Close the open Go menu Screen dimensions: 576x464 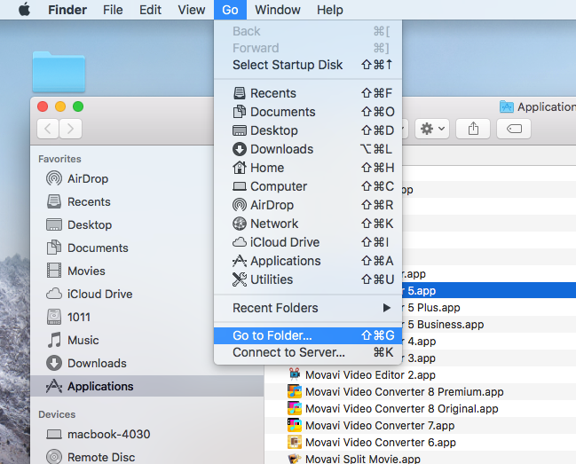tap(230, 10)
